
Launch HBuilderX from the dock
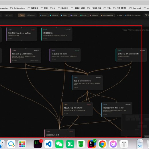pos(81,144)
